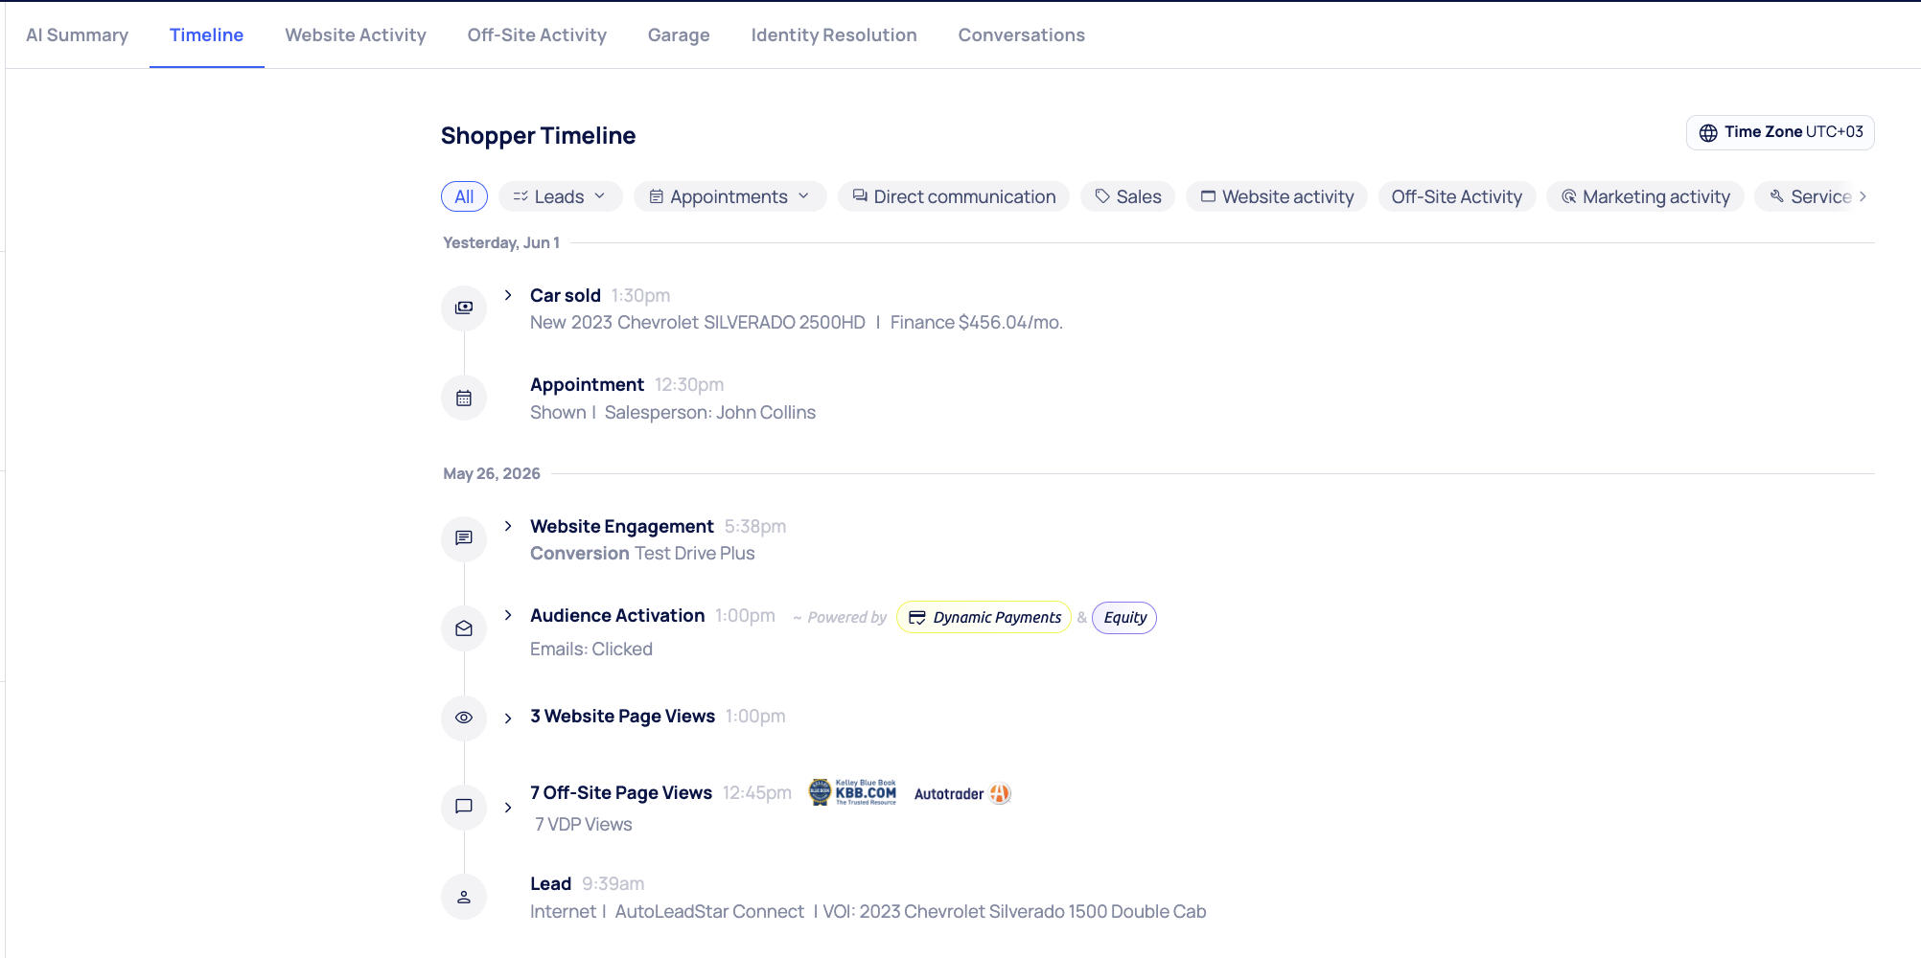Click 'AutoLeadStar Connect' lead source text
The image size is (1921, 958).
(709, 911)
